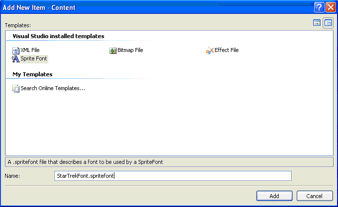
Task: Select the "Sprite Font" label text
Action: (34, 59)
